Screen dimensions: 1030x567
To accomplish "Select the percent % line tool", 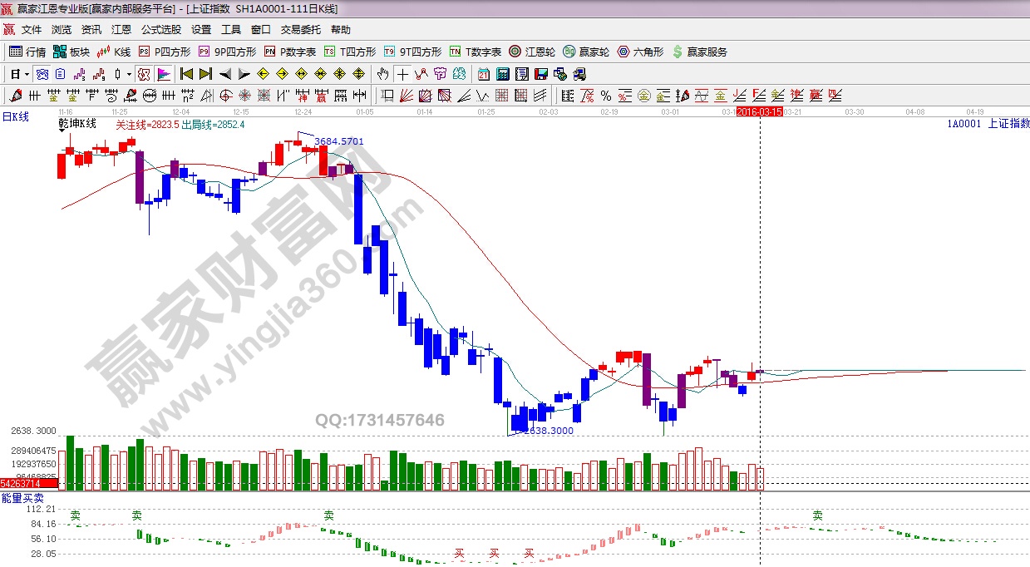I will click(605, 96).
